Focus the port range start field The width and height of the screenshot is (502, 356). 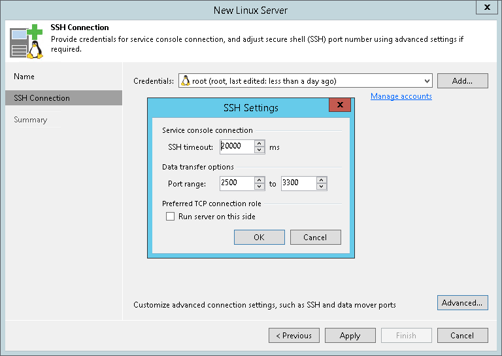click(x=237, y=183)
